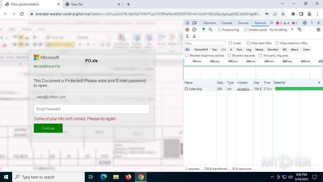
Task: Click the sales@UrMom.com email field
Action: click(x=92, y=97)
